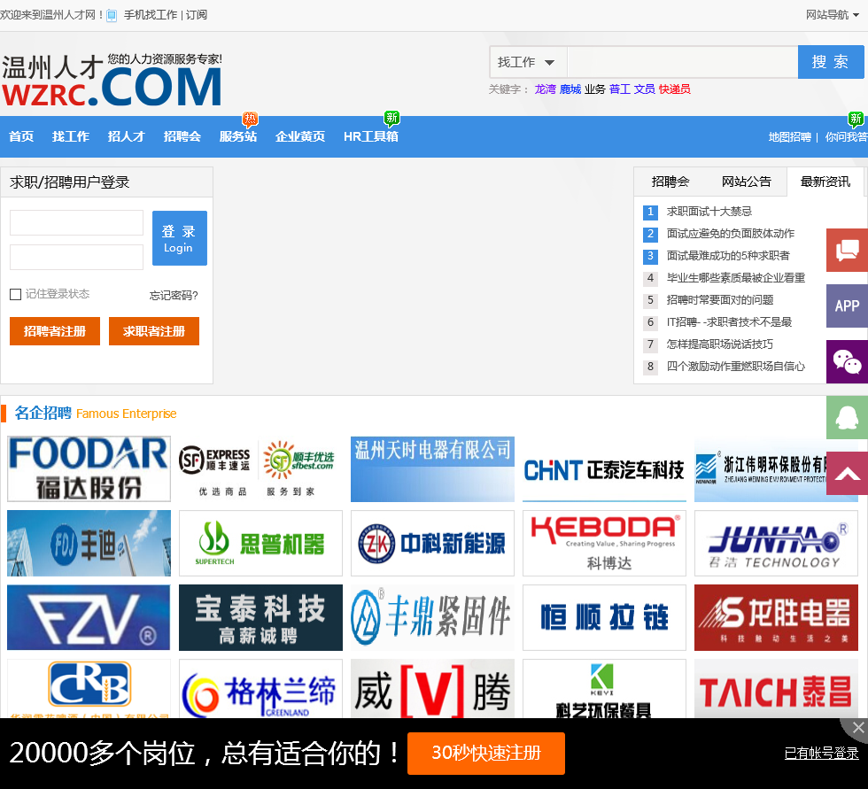
Task: Expand the 网站导航 dropdown
Action: pos(832,15)
